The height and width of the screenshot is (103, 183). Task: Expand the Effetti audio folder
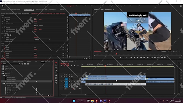point(1,70)
